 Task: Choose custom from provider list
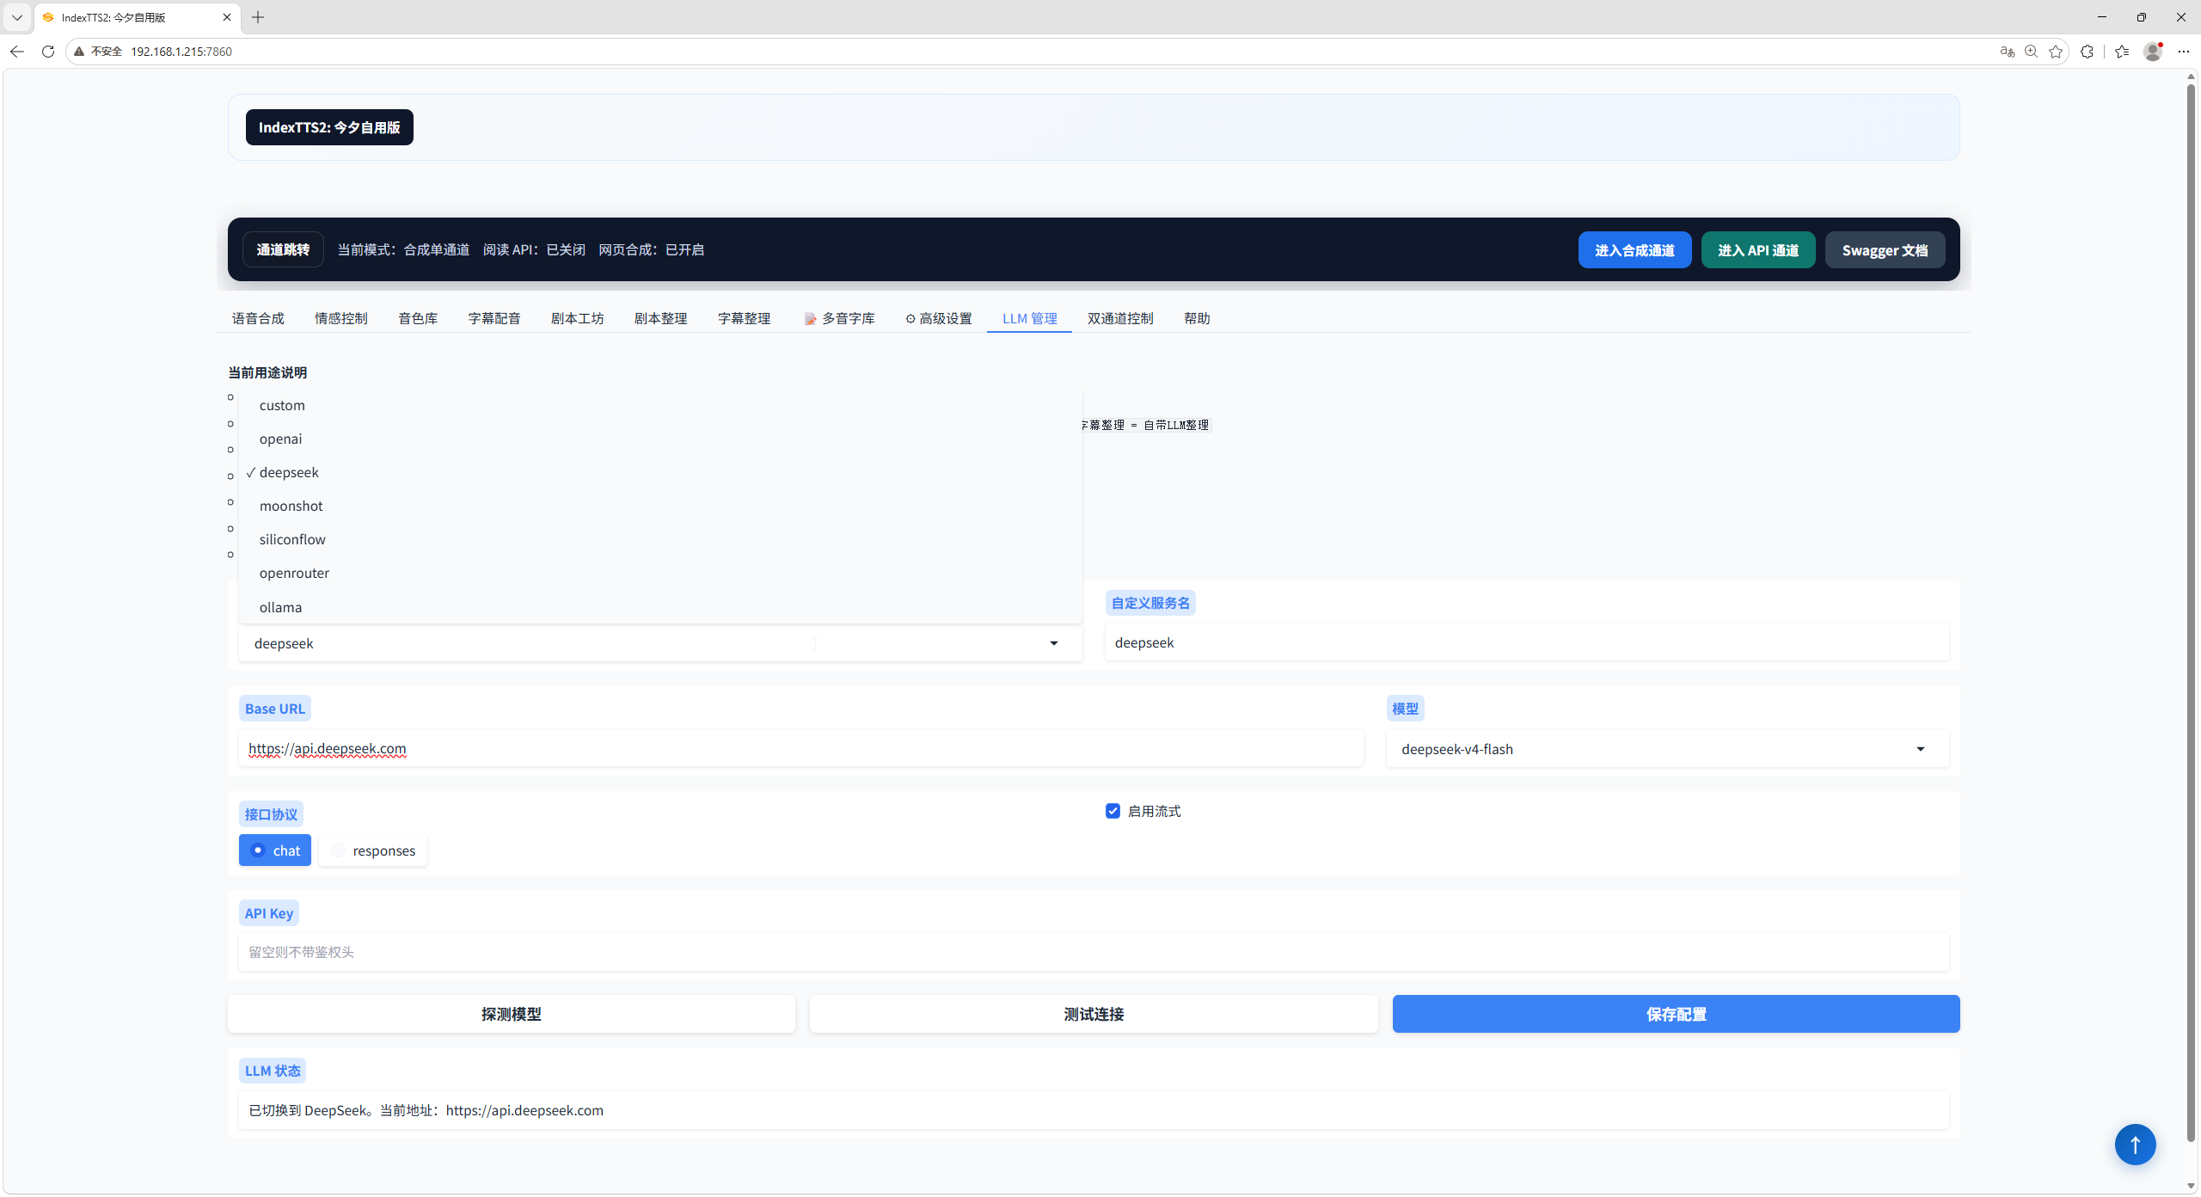660,405
